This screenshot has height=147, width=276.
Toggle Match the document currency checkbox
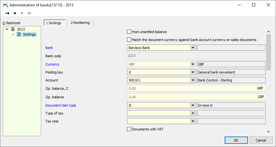click(129, 40)
